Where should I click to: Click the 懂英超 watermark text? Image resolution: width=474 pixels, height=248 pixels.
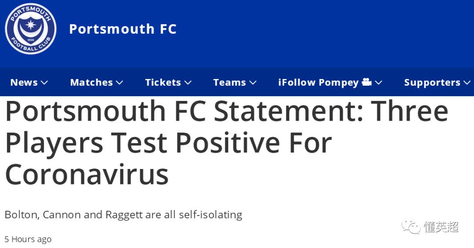click(x=442, y=226)
